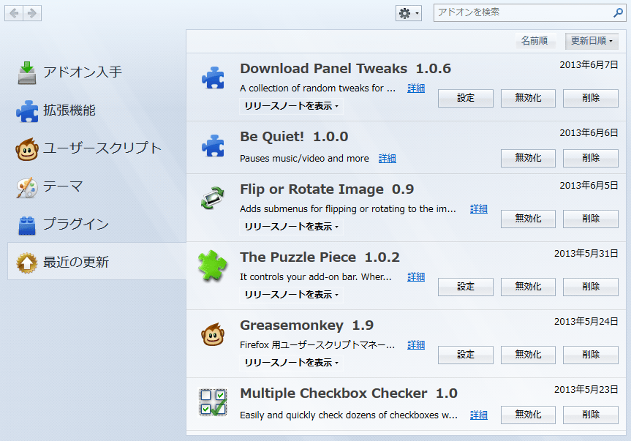Switch to 拡張機能 category
Viewport: 631px width, 441px height.
pos(97,110)
